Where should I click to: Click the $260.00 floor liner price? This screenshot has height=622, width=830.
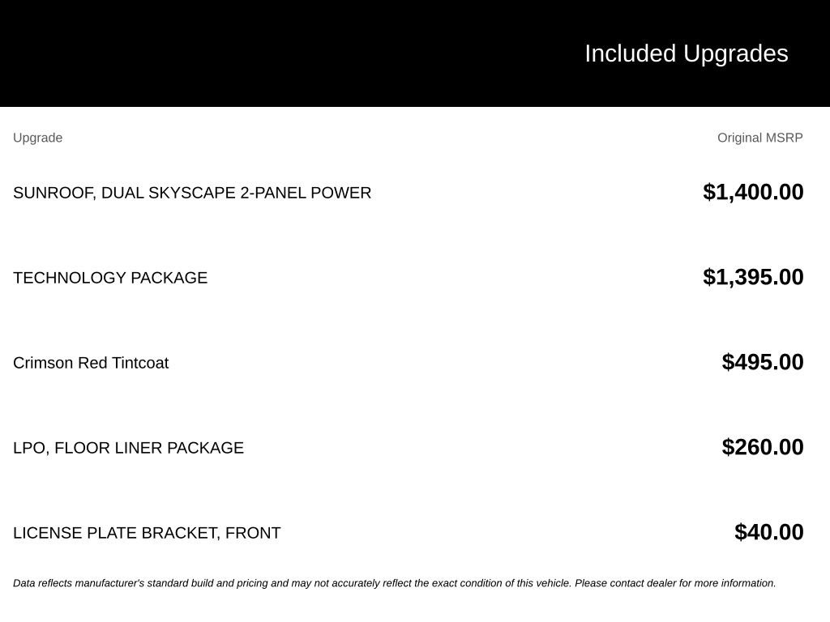762,447
